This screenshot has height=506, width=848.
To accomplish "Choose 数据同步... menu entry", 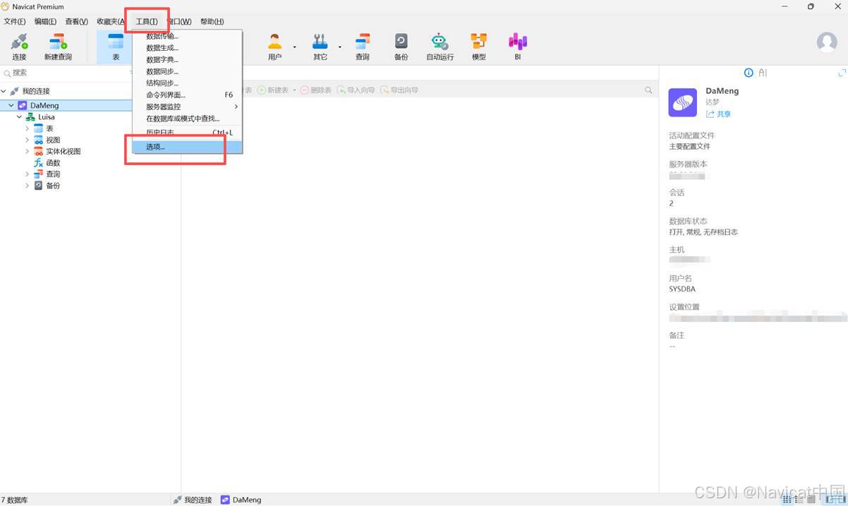I will click(x=188, y=71).
